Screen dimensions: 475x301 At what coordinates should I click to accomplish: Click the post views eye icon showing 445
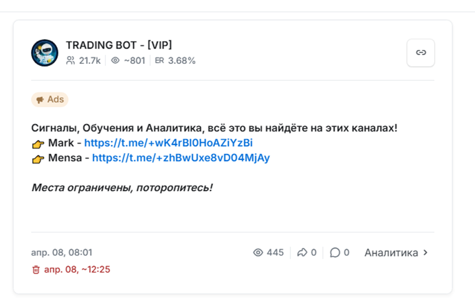point(258,252)
